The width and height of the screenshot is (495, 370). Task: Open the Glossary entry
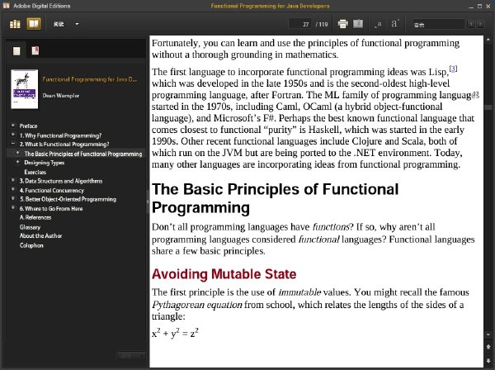coord(30,227)
